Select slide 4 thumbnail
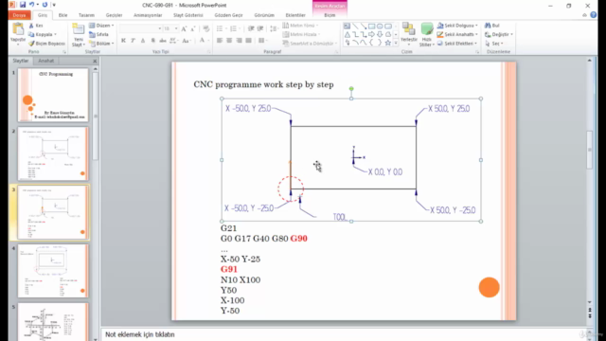606x341 pixels. [53, 271]
